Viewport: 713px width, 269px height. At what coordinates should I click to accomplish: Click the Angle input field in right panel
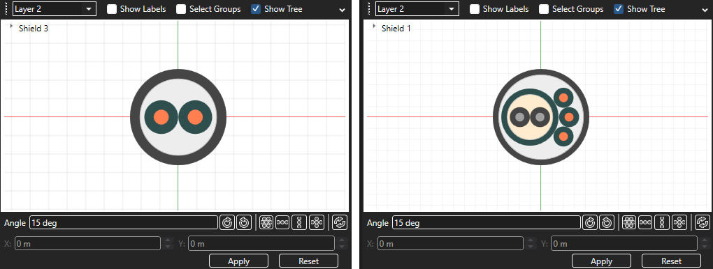[486, 223]
